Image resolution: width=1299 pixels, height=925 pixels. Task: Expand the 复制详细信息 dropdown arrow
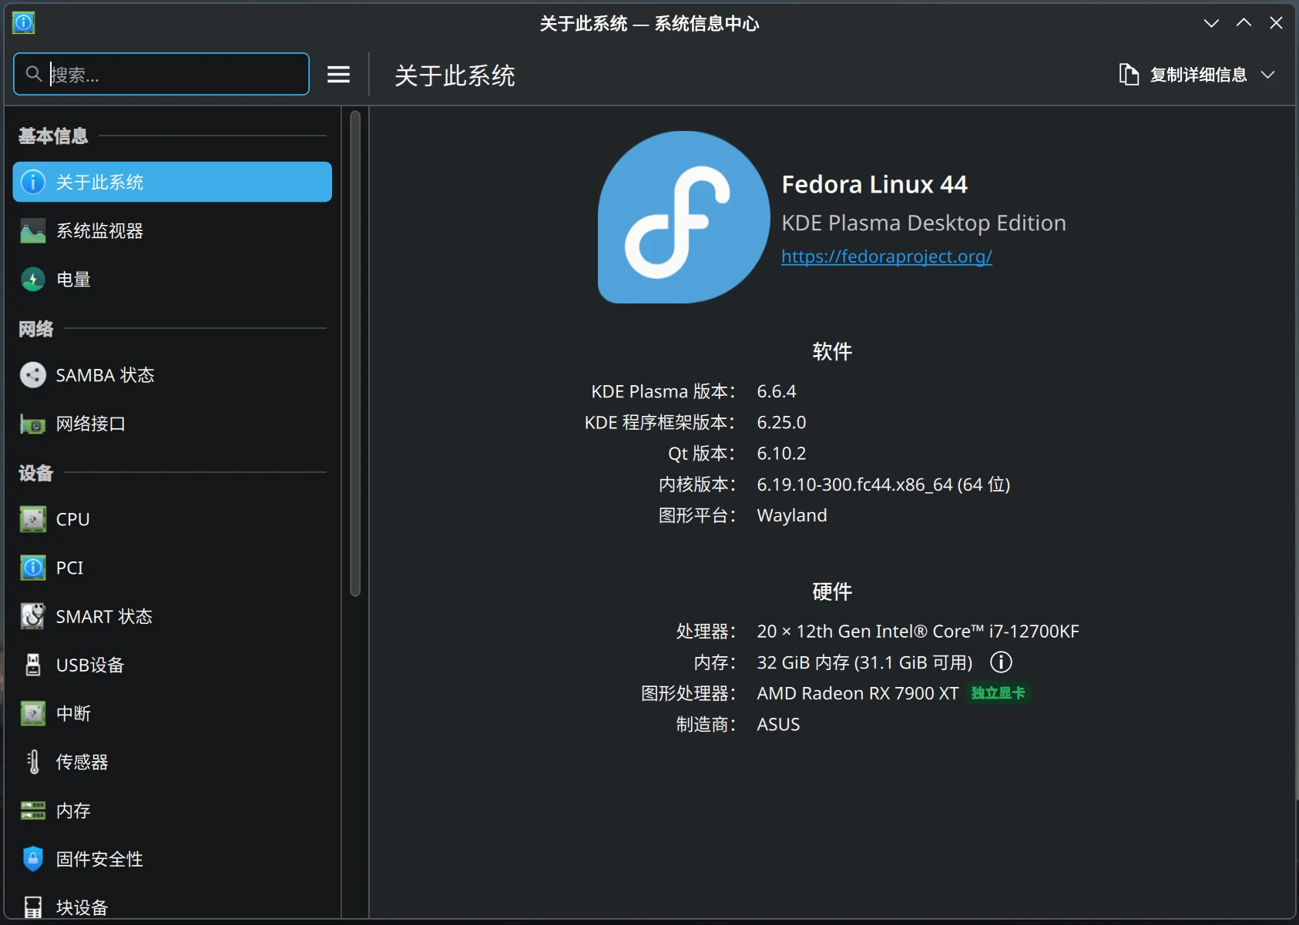(1267, 75)
